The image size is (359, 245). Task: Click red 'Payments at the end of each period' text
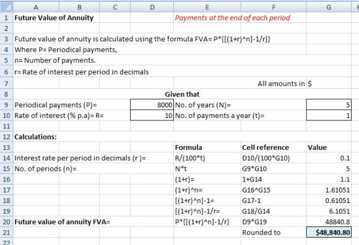point(232,17)
